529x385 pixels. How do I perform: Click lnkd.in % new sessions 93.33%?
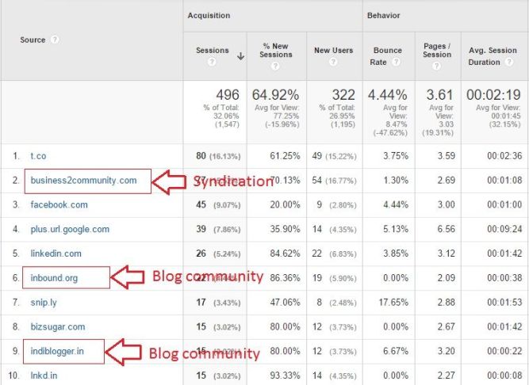[x=285, y=375]
